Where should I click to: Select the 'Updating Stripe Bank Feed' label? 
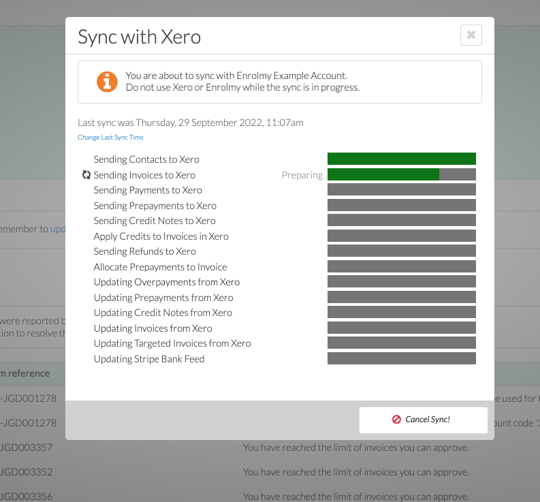point(149,359)
